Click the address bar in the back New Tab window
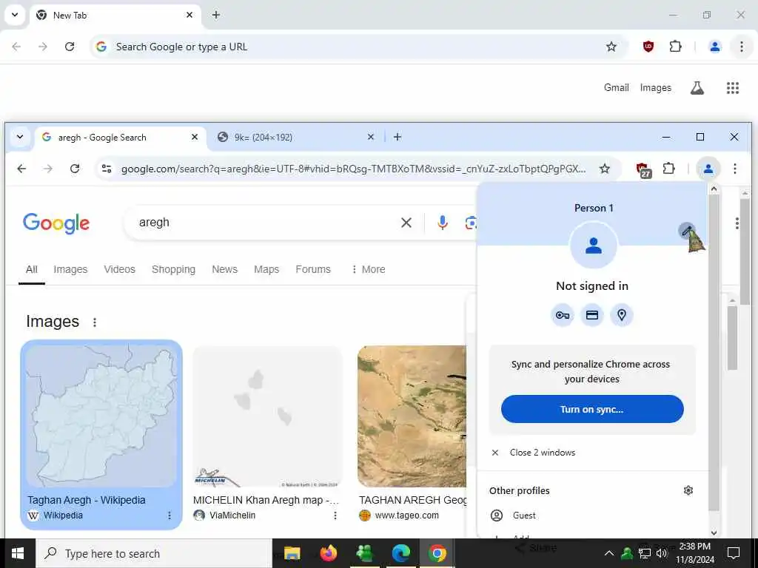758x568 pixels. click(x=358, y=47)
